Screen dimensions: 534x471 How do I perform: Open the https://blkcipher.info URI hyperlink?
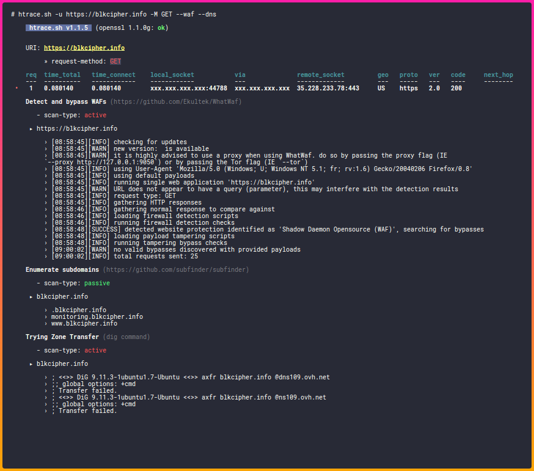[84, 47]
